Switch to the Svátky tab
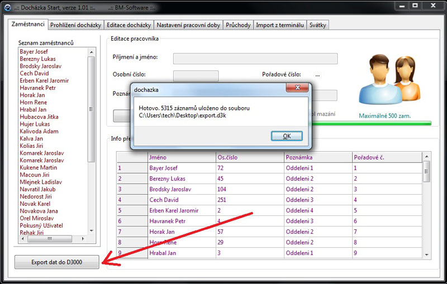 317,25
